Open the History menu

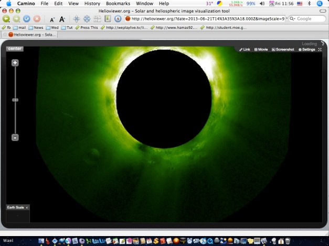(x=92, y=4)
